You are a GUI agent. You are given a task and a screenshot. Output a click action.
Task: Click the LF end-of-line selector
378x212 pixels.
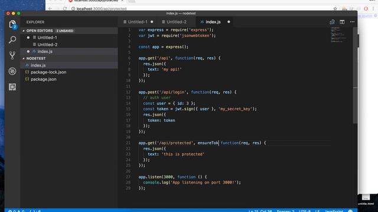(x=317, y=211)
